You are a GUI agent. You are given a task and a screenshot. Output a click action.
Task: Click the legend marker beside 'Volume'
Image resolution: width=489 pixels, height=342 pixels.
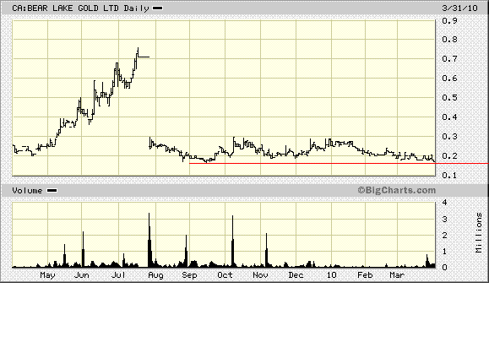(52, 191)
